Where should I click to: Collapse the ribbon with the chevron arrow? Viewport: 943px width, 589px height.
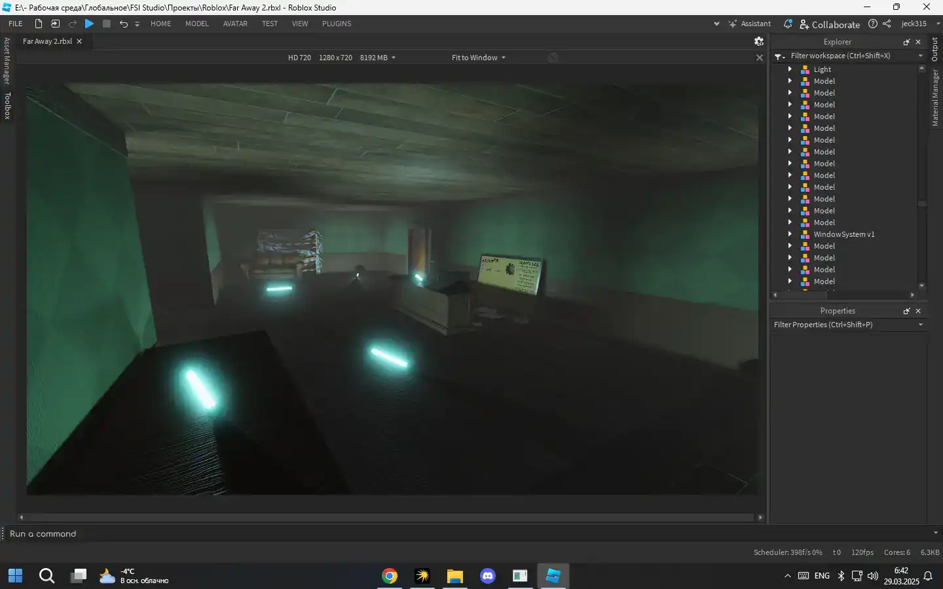point(716,24)
